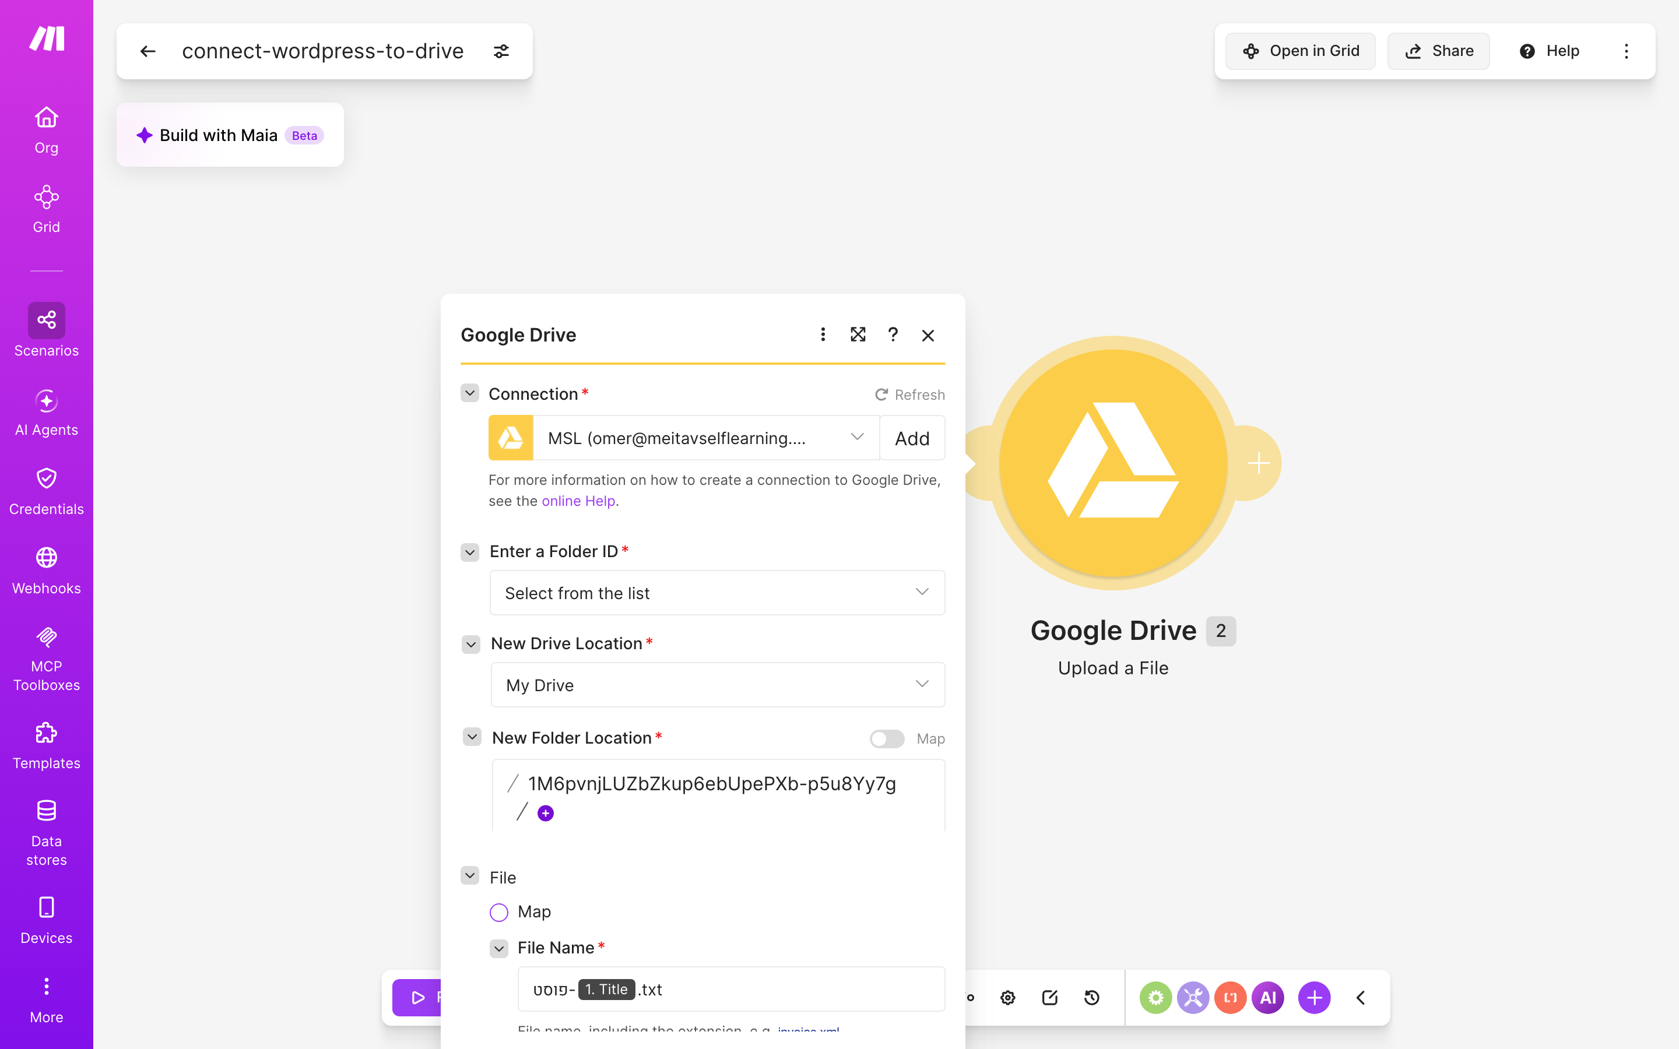Click the purple Tools wrench icon
This screenshot has width=1679, height=1049.
[1193, 998]
